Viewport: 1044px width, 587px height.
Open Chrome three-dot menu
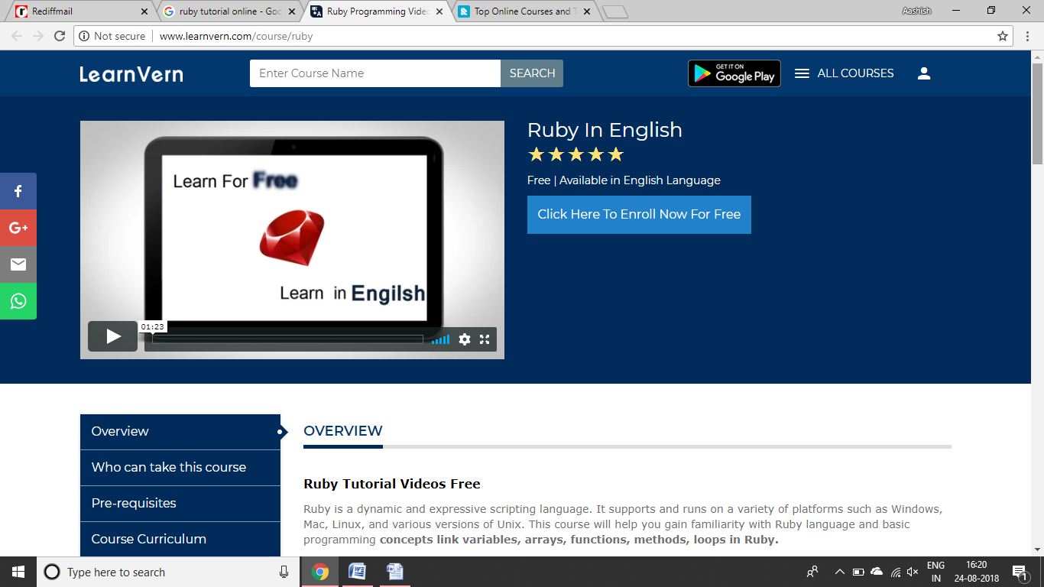click(x=1027, y=36)
